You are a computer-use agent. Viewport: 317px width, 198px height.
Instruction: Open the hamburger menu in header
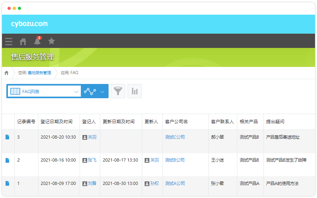(9, 41)
